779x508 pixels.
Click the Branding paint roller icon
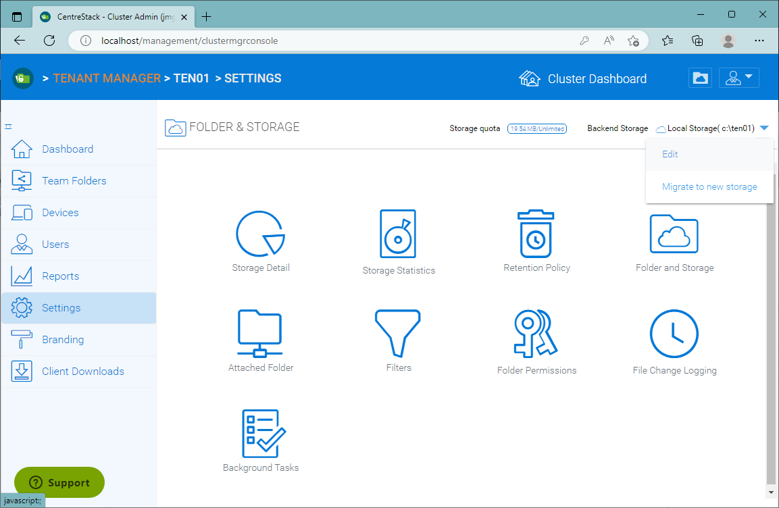pos(22,340)
